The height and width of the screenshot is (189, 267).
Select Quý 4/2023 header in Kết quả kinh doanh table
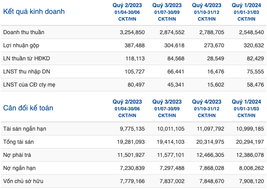207,6
